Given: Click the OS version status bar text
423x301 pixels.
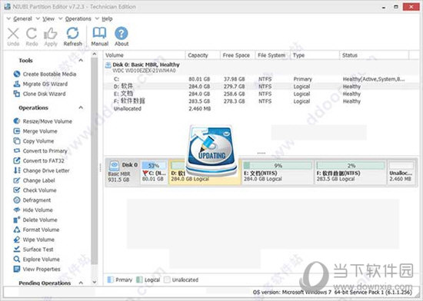Looking at the screenshot, I should coord(332,292).
